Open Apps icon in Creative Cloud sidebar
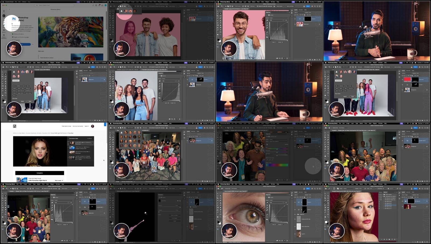The height and width of the screenshot is (244, 431). coord(4,16)
